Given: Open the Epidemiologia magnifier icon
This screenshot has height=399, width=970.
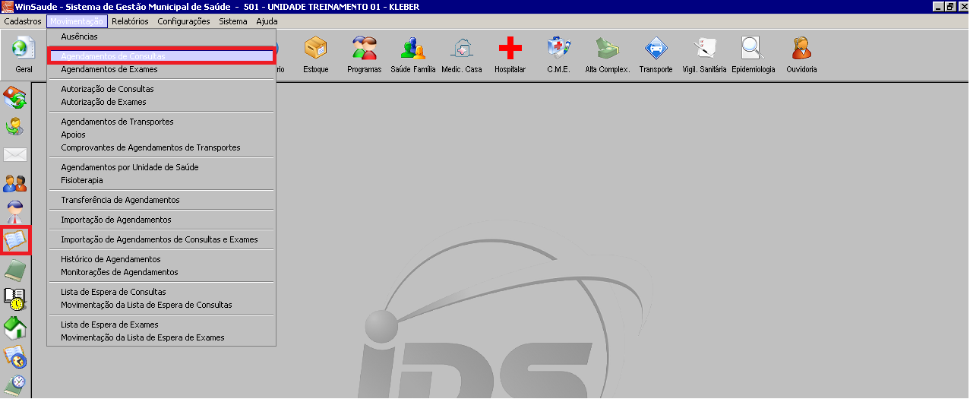Looking at the screenshot, I should click(x=753, y=49).
